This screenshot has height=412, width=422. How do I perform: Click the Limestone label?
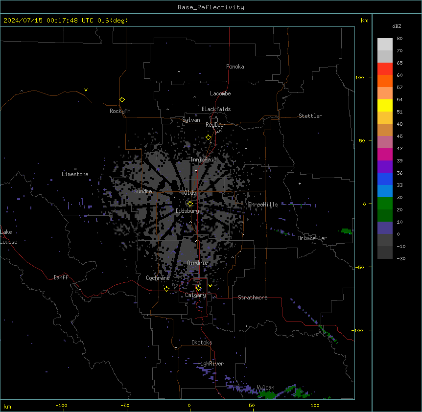tap(75, 174)
